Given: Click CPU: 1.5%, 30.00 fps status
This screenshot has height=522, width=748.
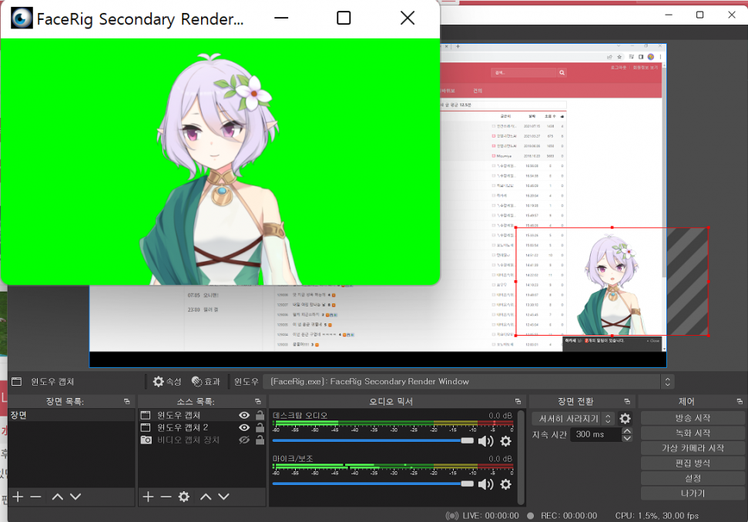Looking at the screenshot, I should tap(657, 515).
